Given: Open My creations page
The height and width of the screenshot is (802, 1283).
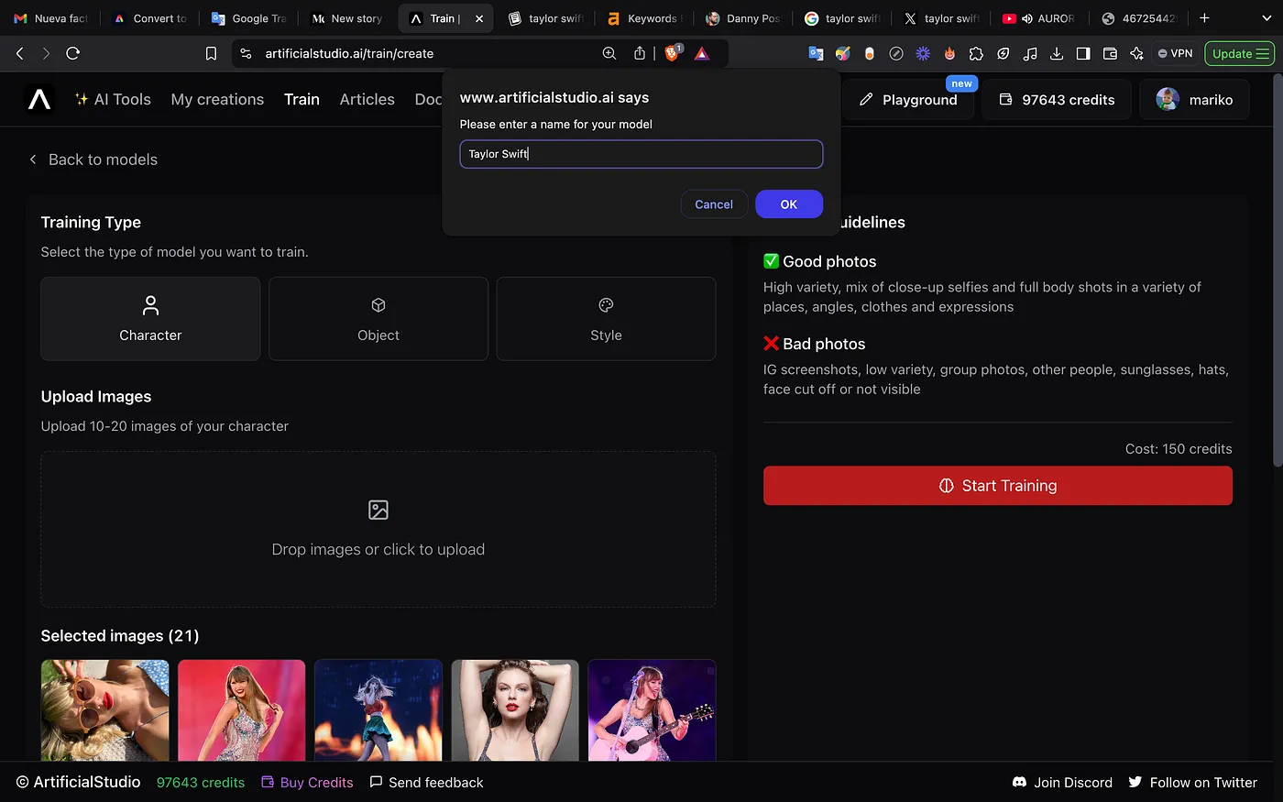Looking at the screenshot, I should click(x=217, y=99).
